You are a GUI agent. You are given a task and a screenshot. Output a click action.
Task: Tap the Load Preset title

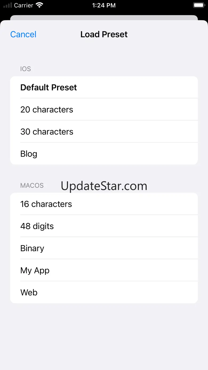pos(104,34)
